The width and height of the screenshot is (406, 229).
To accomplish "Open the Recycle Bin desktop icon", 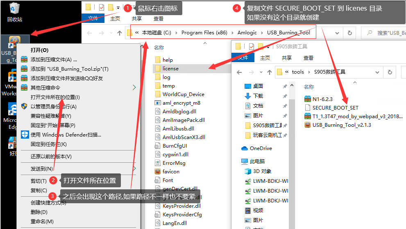I will [14, 12].
